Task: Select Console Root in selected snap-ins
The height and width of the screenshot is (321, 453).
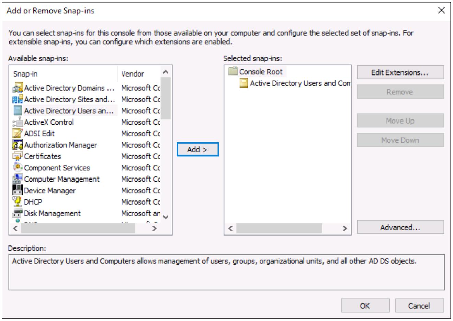Action: click(261, 72)
